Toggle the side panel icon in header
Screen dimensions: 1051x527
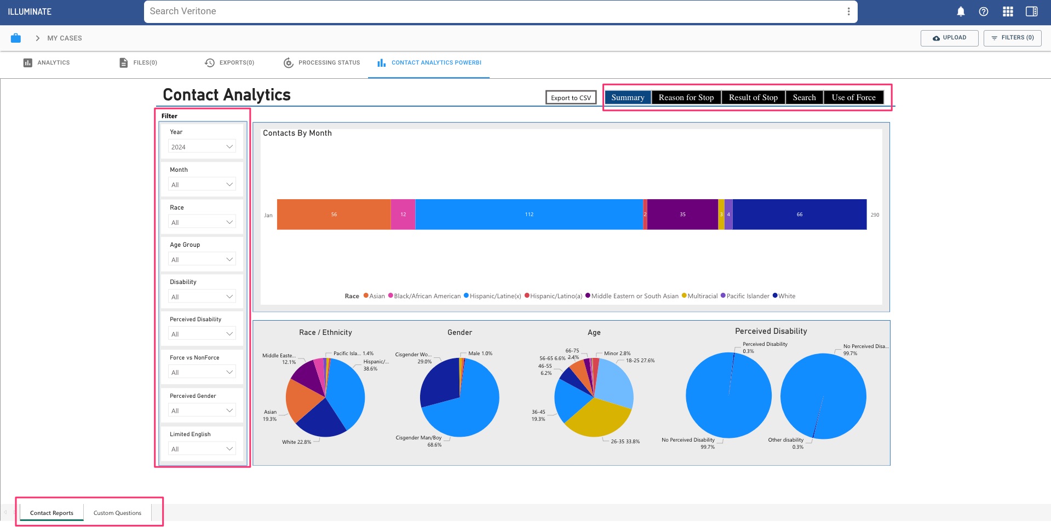tap(1031, 11)
